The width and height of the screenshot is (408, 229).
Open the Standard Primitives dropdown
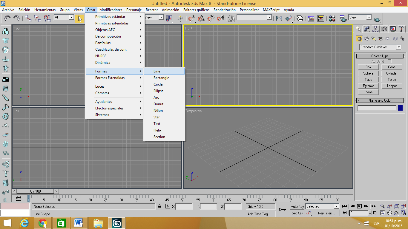click(381, 47)
